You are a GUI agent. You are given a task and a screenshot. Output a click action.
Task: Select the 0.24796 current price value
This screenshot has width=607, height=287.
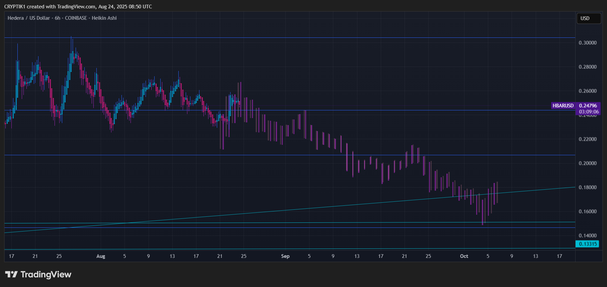click(x=588, y=106)
